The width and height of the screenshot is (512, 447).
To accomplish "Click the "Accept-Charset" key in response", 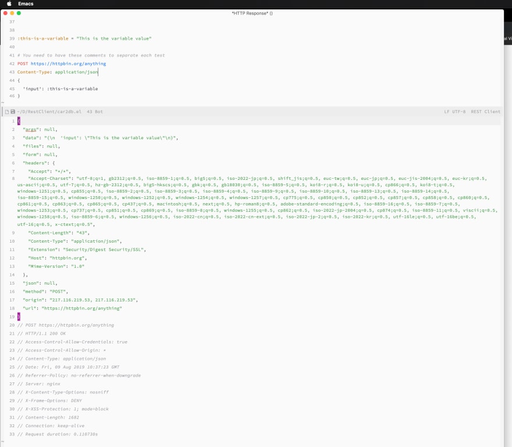I will pos(51,179).
